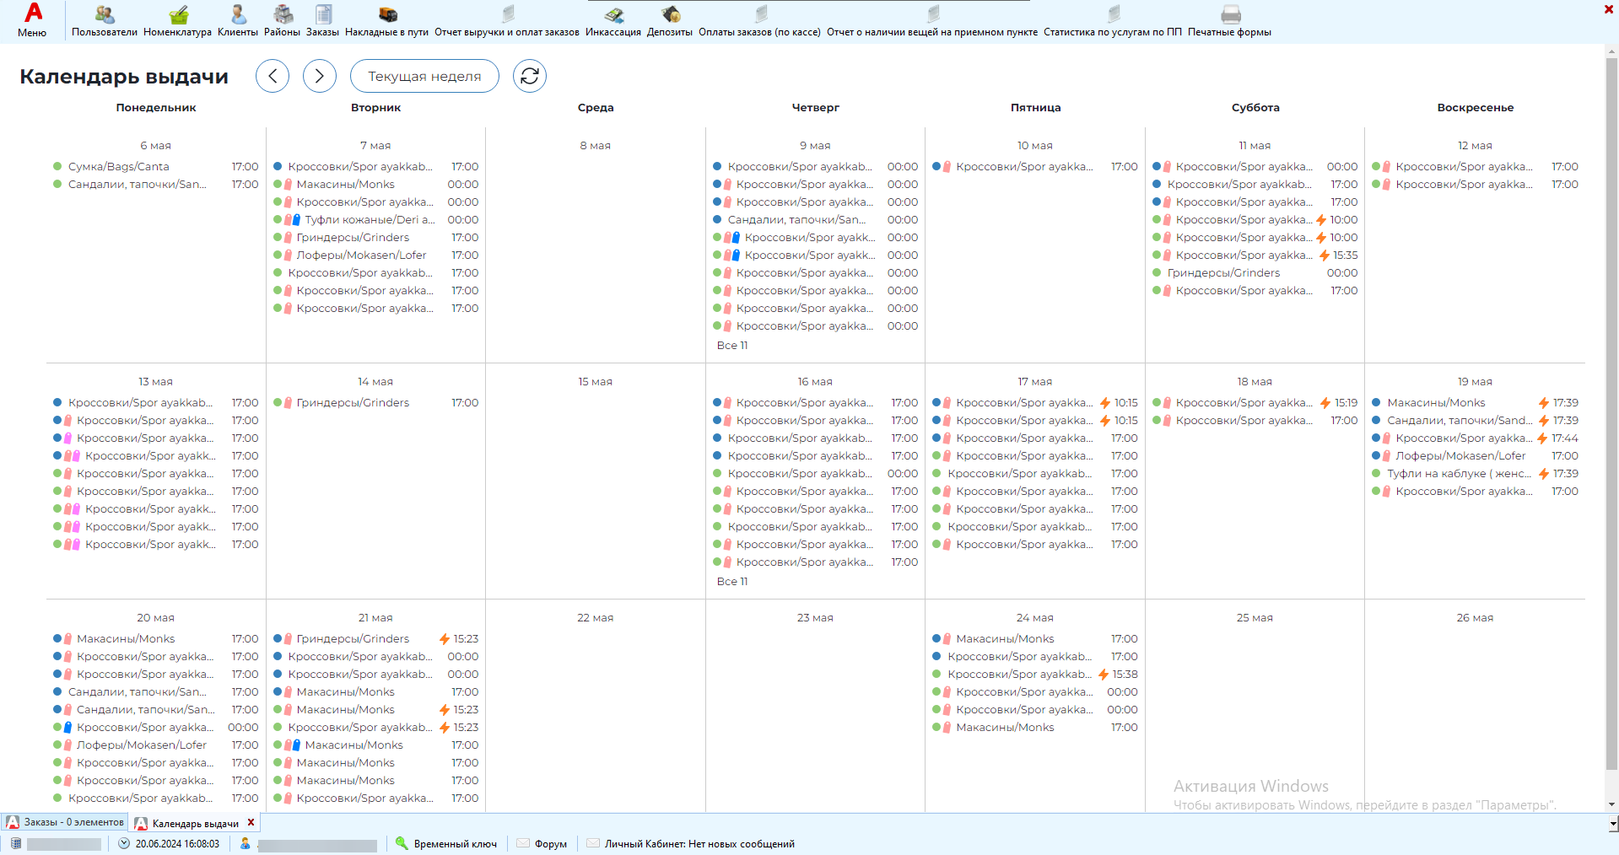Screen dimensions: 1619x855
Task: Close the Календарь выдачи tab
Action: tap(251, 822)
